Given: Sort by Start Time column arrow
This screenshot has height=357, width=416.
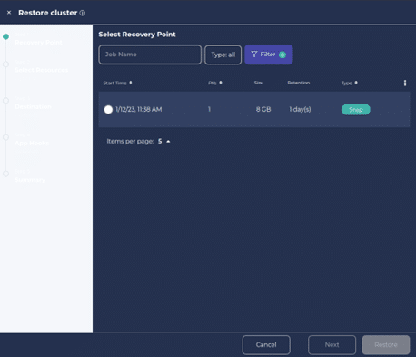Looking at the screenshot, I should (x=131, y=83).
